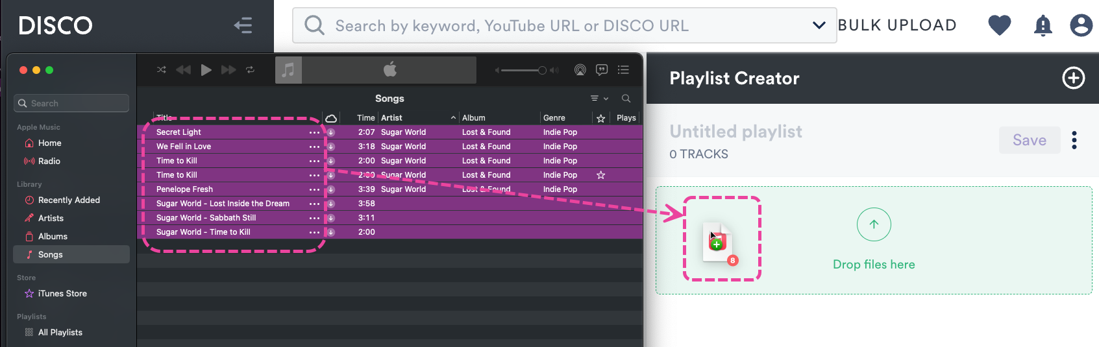
Task: Download Sugar World - Sabbath Still
Action: tap(331, 218)
